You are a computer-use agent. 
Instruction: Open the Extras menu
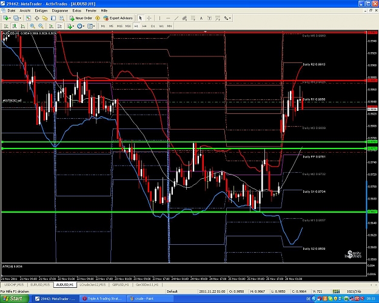(x=77, y=11)
